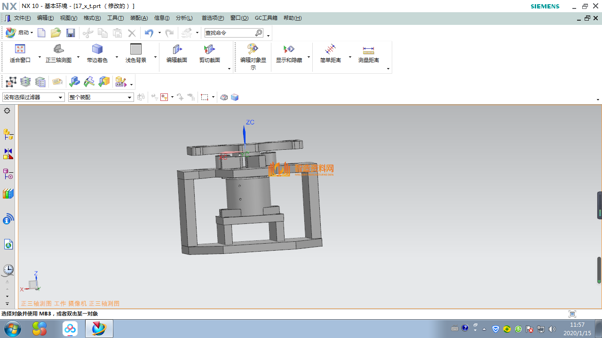Open the Part Navigator sidebar icon
This screenshot has width=602, height=338.
point(8,174)
